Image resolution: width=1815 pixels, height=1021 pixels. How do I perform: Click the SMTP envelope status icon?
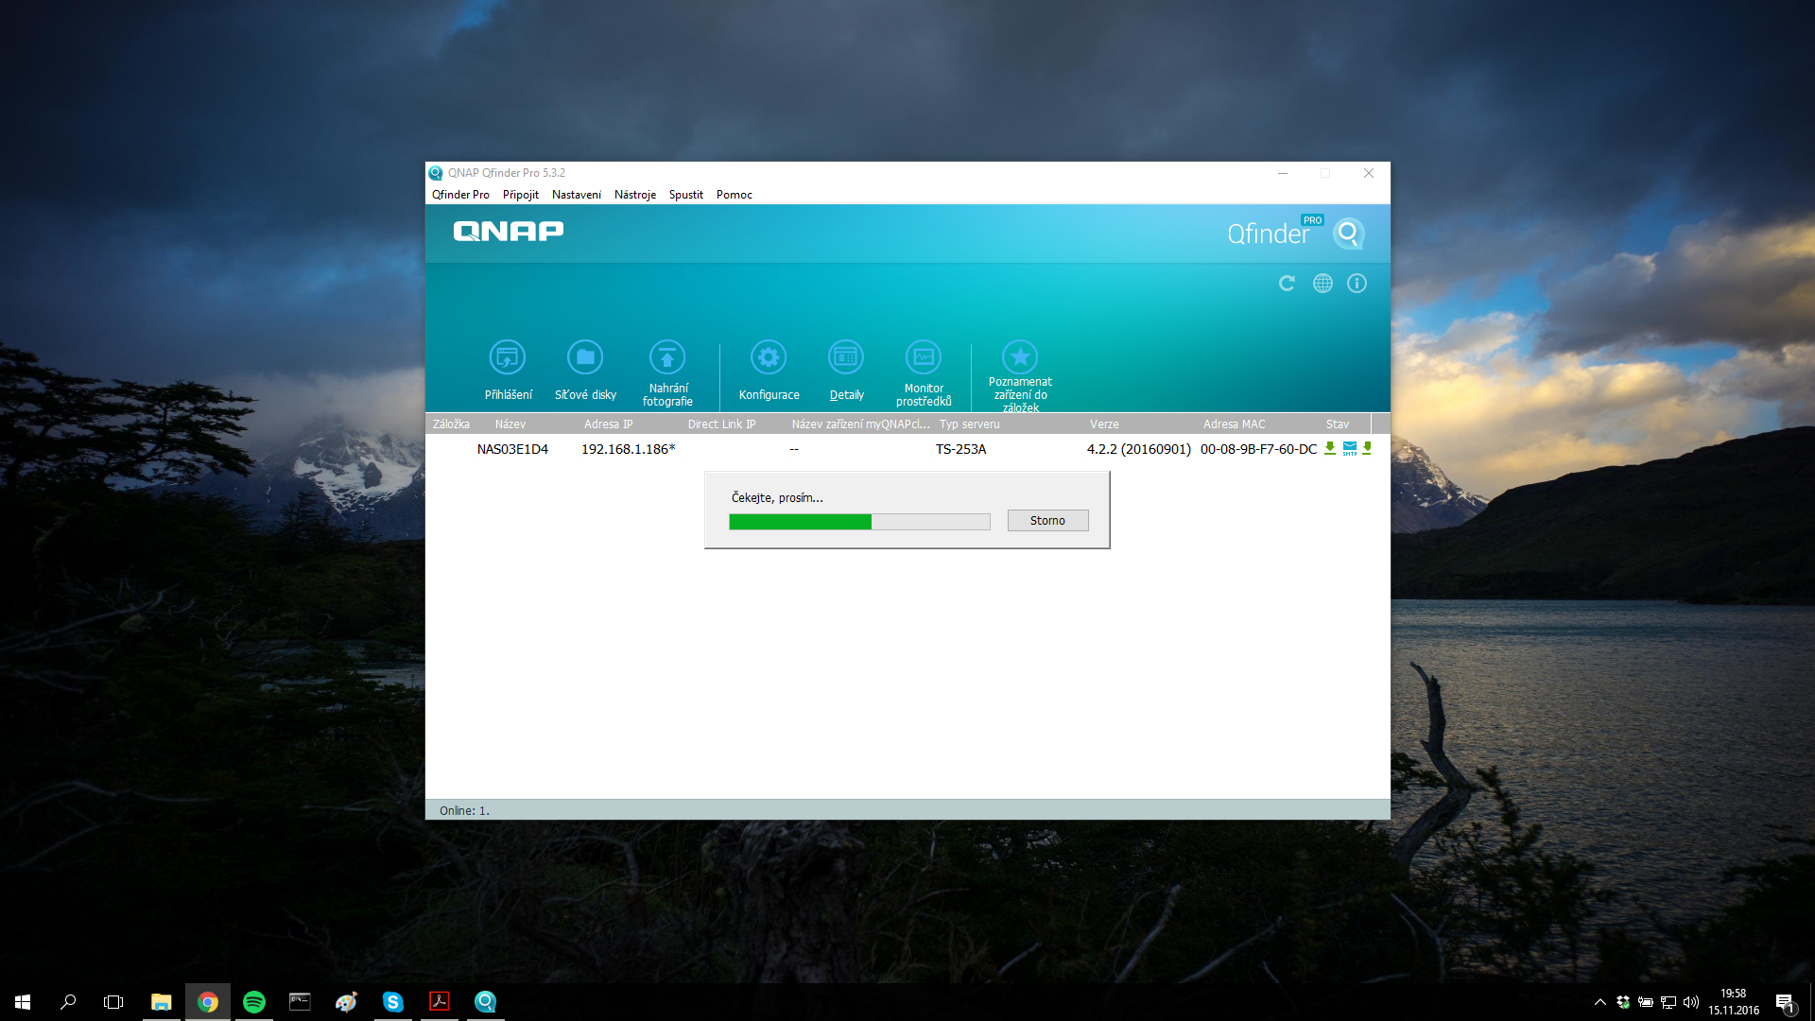pyautogui.click(x=1350, y=448)
